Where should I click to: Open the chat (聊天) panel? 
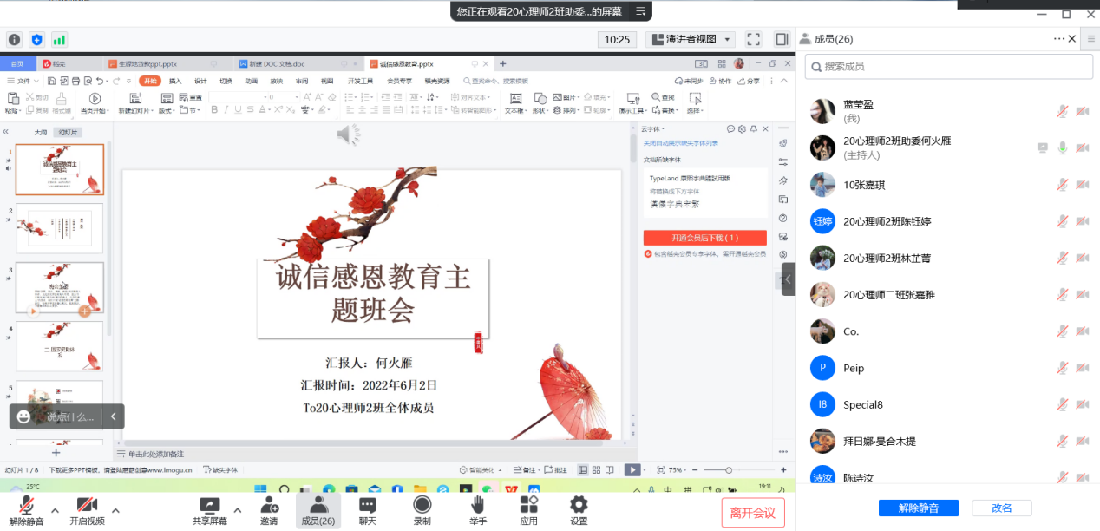tap(368, 506)
